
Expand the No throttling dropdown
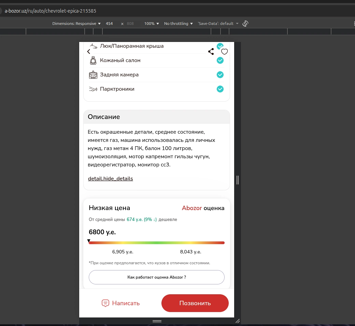pos(179,24)
